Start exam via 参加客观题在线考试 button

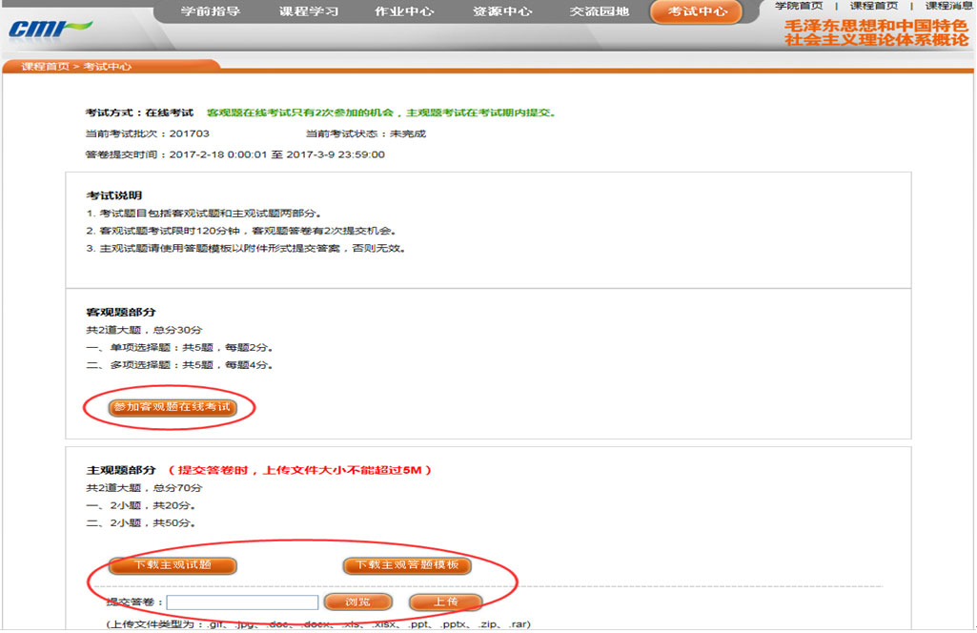(x=172, y=408)
